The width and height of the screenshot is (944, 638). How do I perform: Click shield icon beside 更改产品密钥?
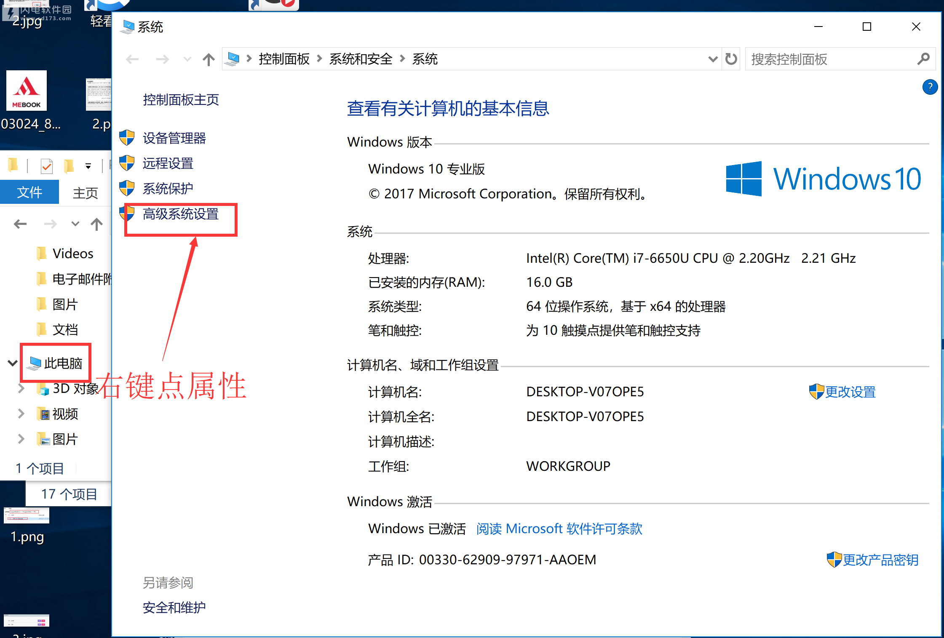pyautogui.click(x=834, y=560)
